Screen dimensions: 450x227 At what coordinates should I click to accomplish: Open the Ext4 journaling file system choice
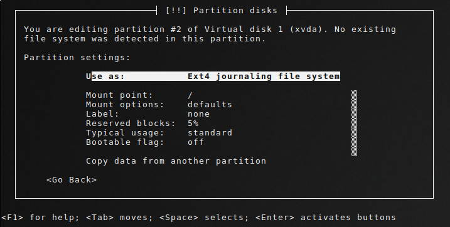tap(264, 77)
